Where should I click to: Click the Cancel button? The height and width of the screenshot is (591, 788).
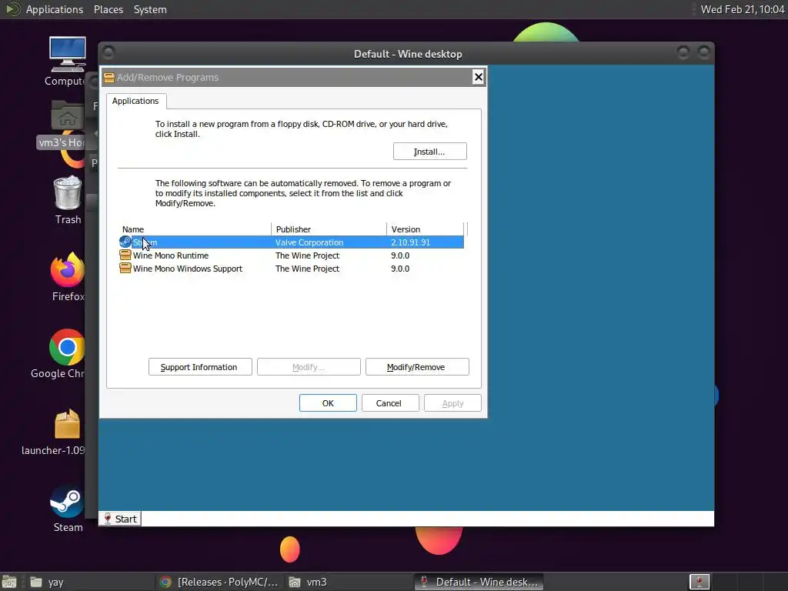pyautogui.click(x=390, y=403)
